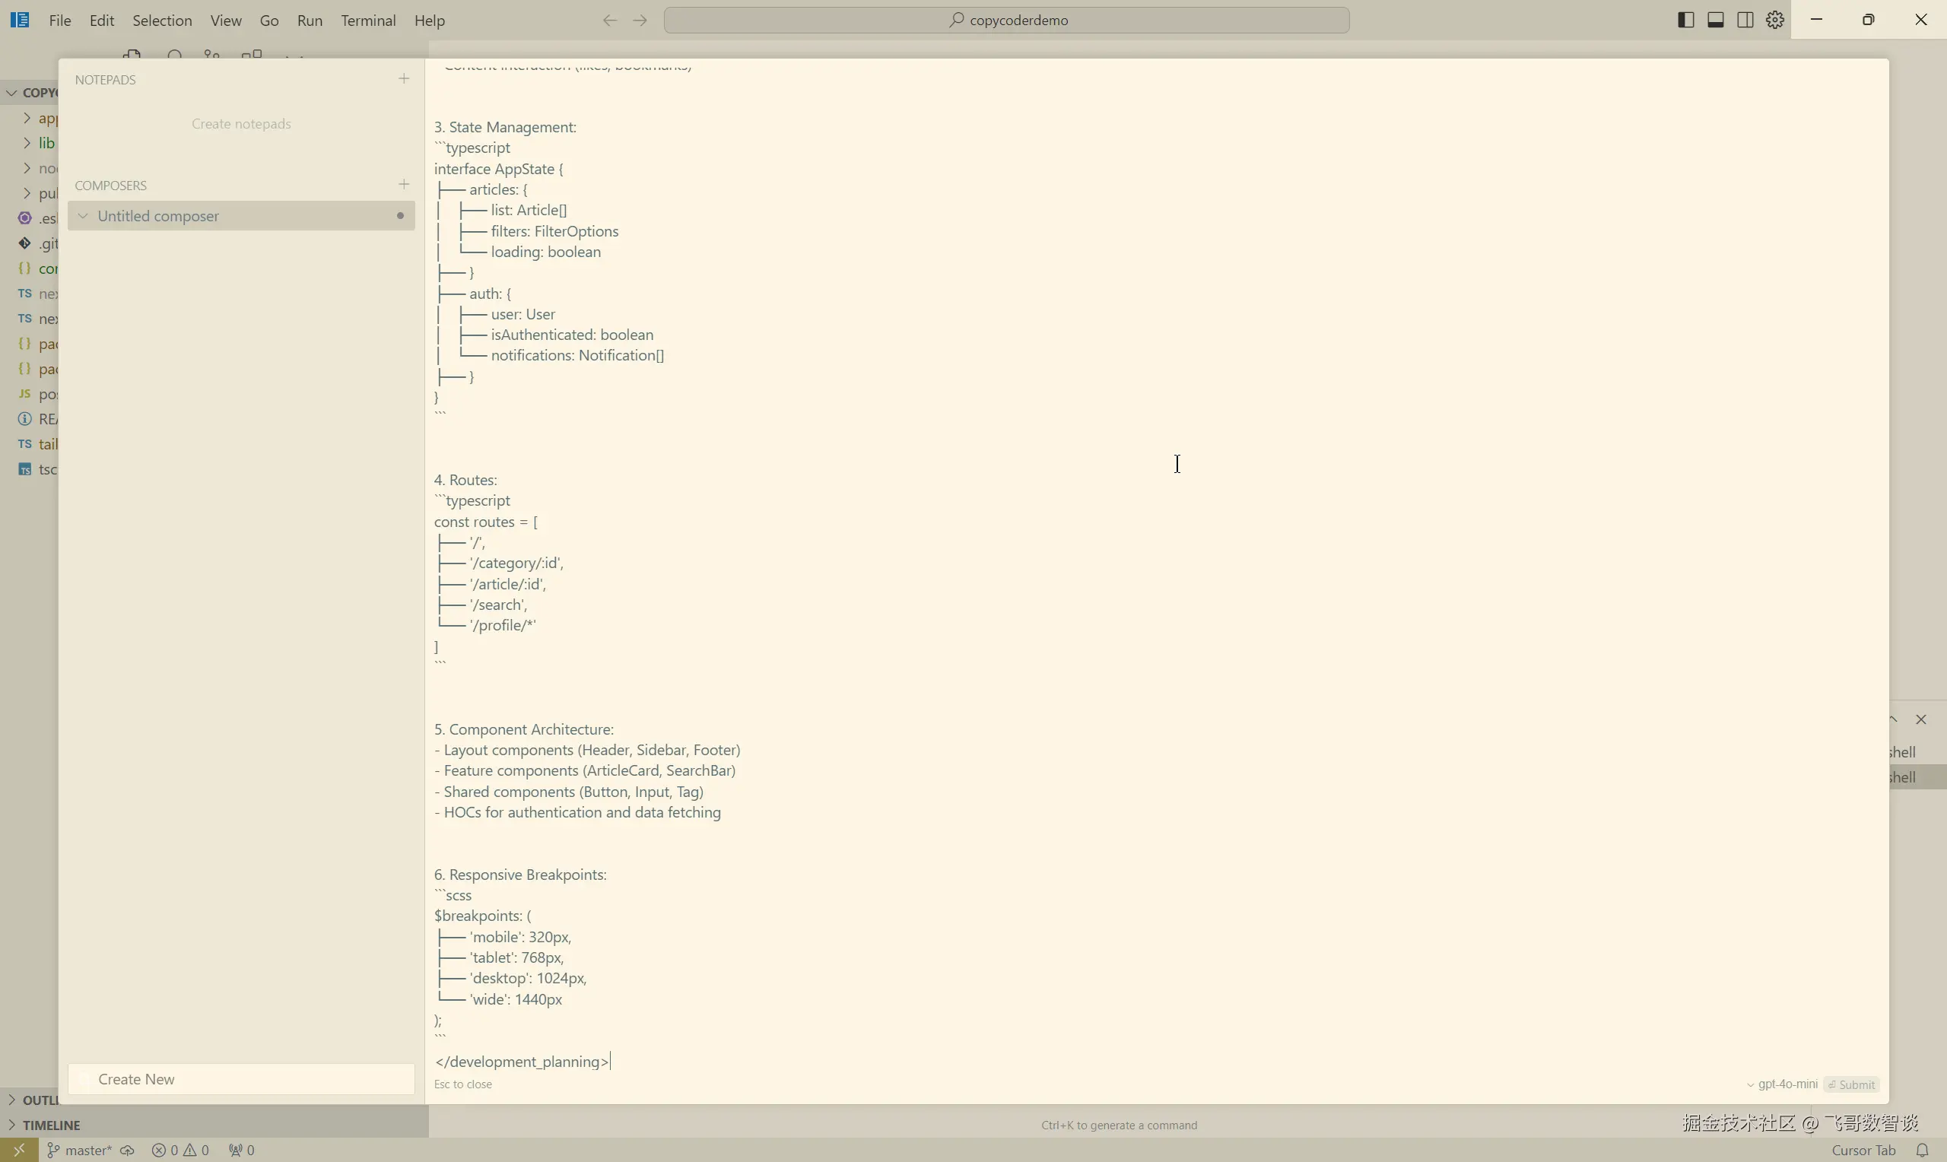The image size is (1947, 1162).
Task: Go back with the navigation arrow
Action: 610,21
